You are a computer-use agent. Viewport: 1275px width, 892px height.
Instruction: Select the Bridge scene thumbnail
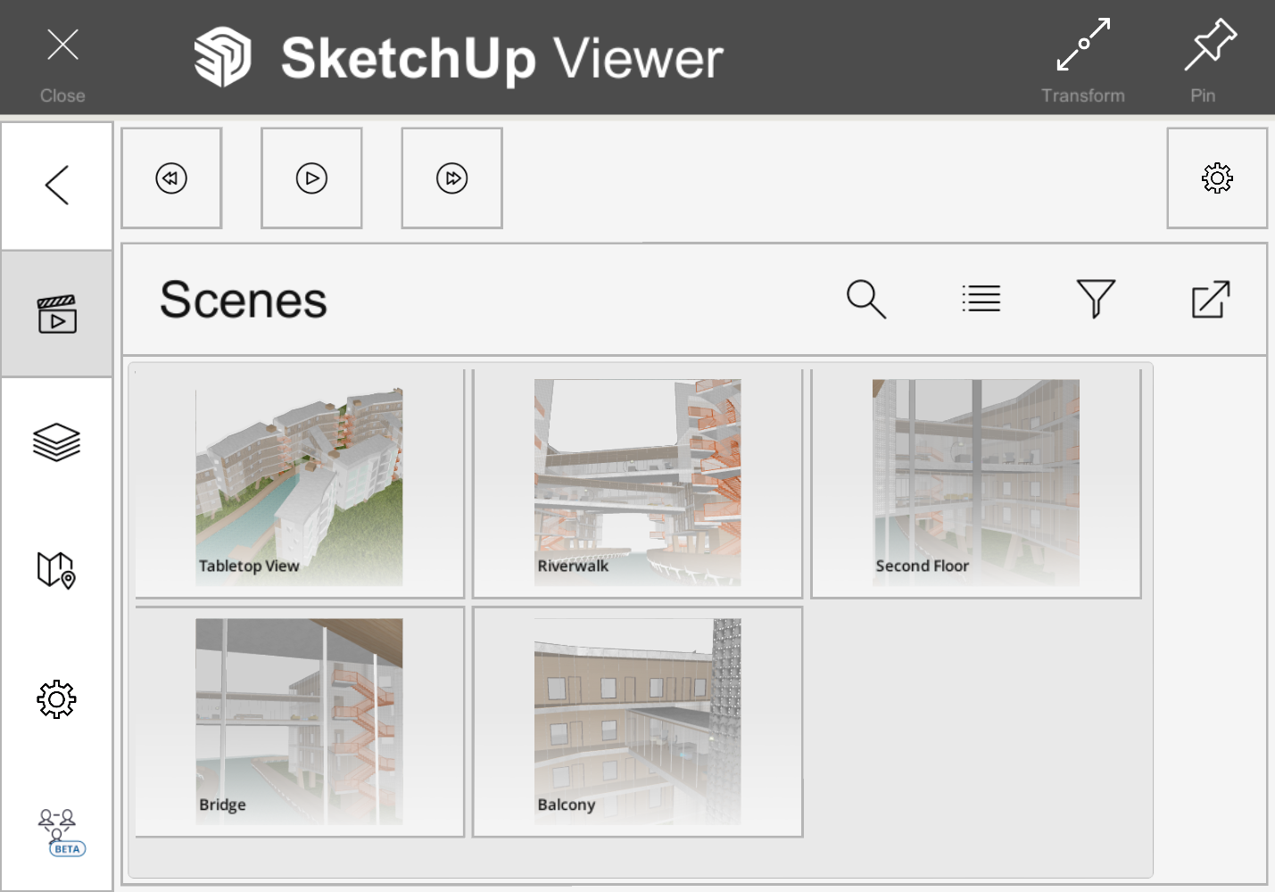pos(300,722)
